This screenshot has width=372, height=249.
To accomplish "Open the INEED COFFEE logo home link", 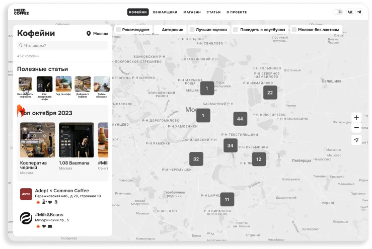I will (21, 12).
